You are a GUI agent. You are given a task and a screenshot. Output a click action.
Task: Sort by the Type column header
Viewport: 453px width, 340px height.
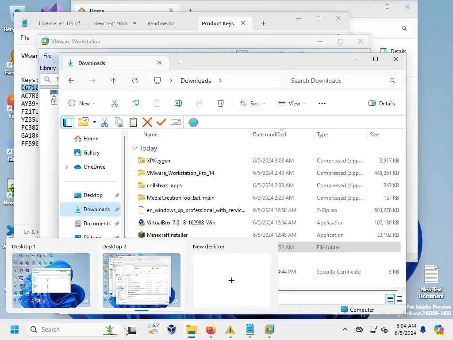pyautogui.click(x=322, y=135)
